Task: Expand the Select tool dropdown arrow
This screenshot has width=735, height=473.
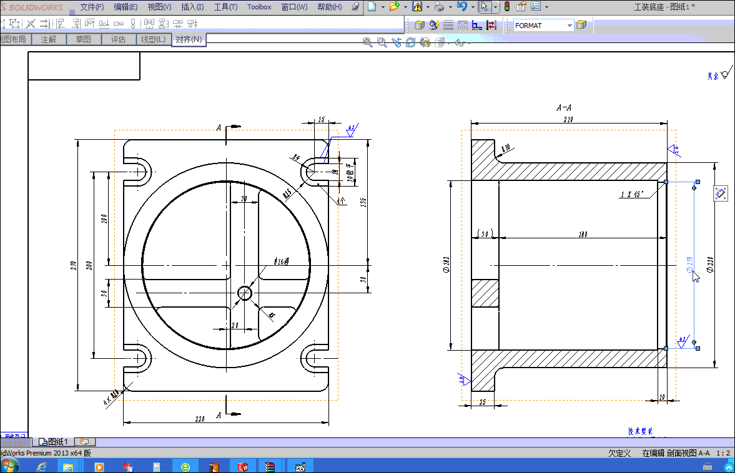Action: click(495, 7)
